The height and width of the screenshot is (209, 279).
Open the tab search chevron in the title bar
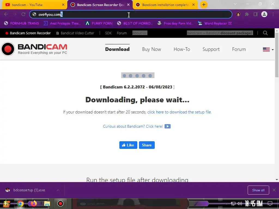pos(235,4)
